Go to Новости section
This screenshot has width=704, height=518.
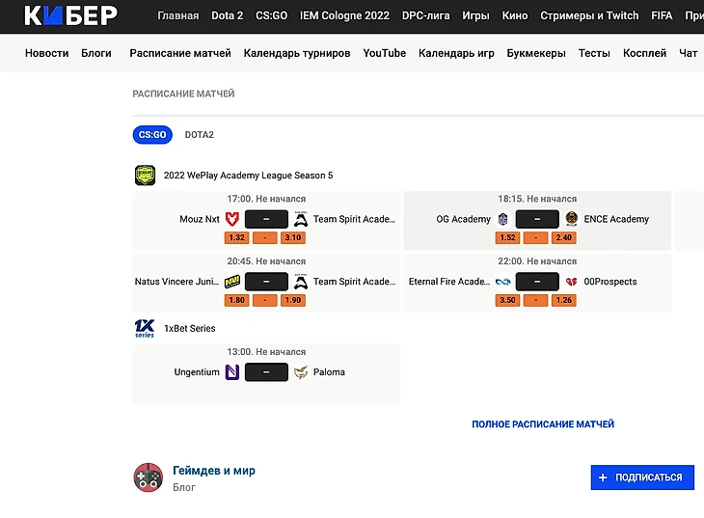tap(46, 53)
